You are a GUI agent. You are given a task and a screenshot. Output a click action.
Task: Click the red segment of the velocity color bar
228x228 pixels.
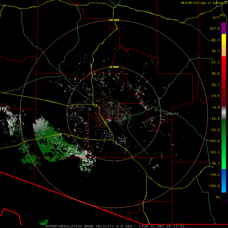point(224,81)
